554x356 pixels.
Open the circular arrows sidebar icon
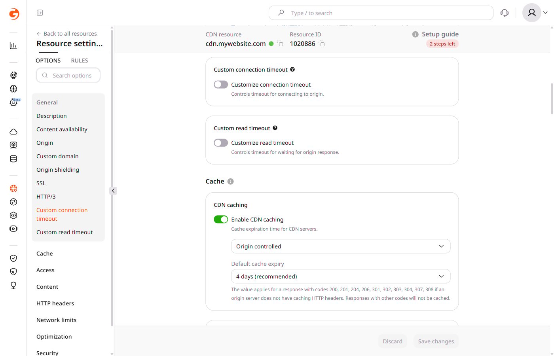tap(13, 202)
